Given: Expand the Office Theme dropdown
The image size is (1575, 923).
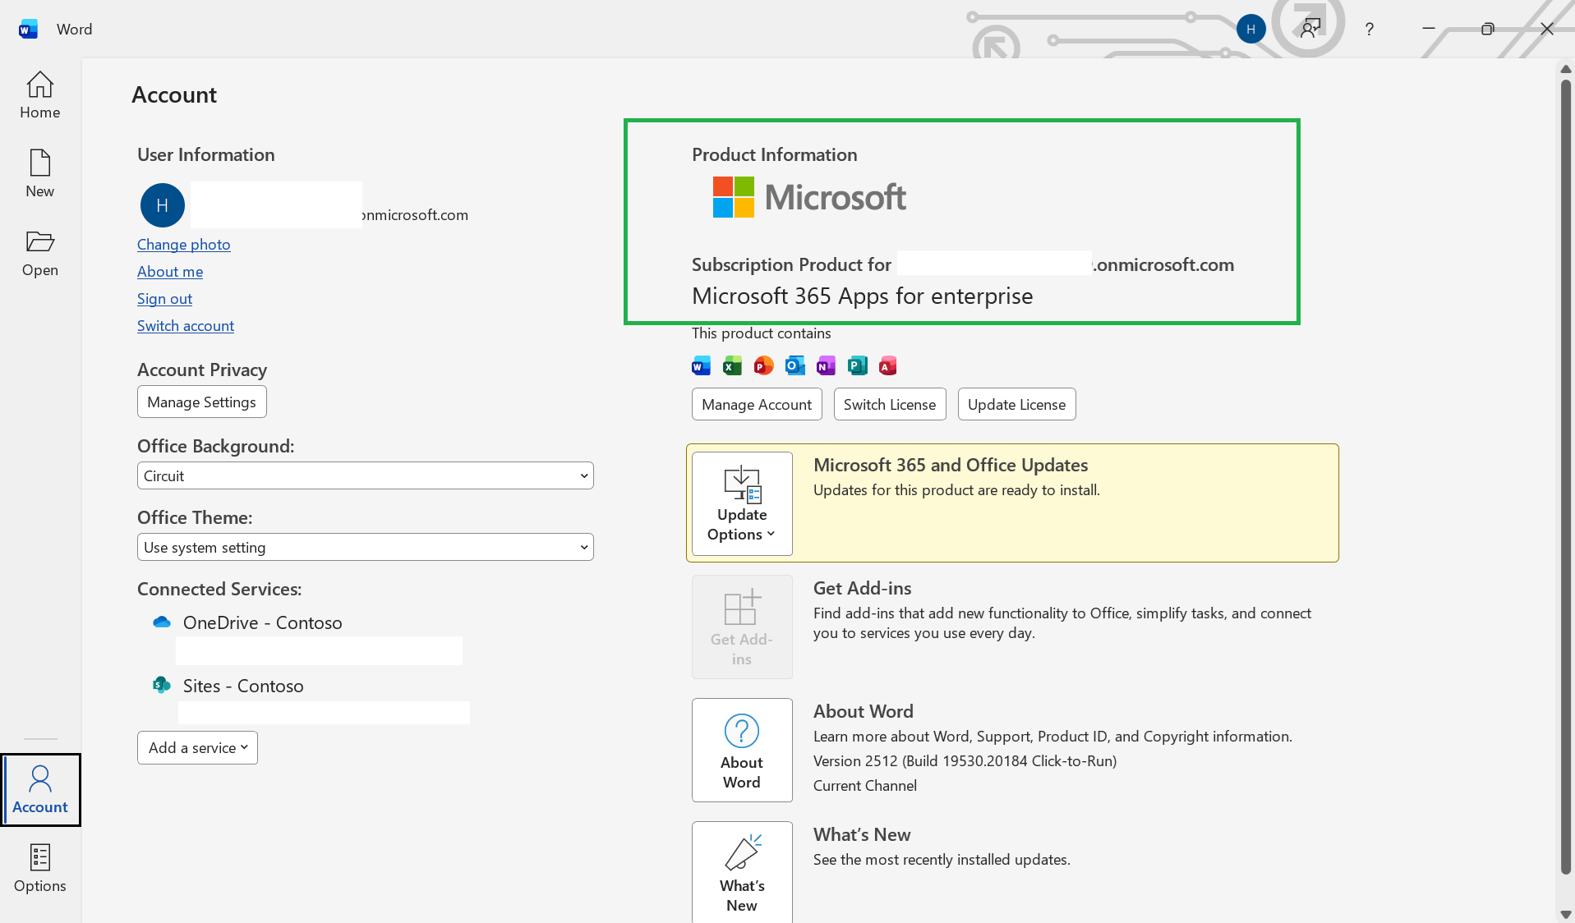Looking at the screenshot, I should pyautogui.click(x=365, y=547).
